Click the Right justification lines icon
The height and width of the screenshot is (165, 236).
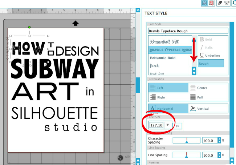[x=153, y=97]
